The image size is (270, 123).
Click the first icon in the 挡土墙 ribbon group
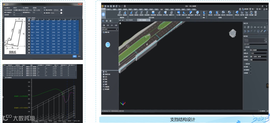click(178, 12)
